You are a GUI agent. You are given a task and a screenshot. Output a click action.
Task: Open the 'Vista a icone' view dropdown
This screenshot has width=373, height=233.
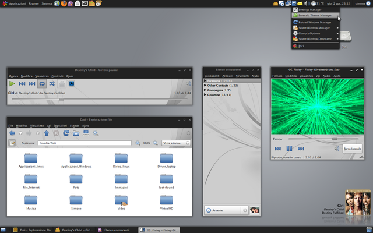[175, 143]
